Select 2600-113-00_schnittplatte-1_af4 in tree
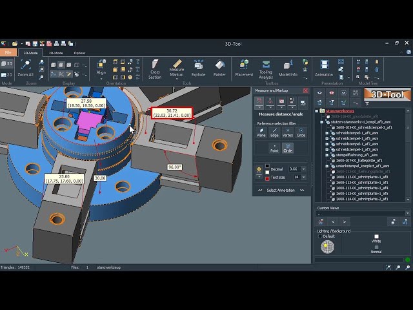The width and height of the screenshot is (413, 310). 362,188
